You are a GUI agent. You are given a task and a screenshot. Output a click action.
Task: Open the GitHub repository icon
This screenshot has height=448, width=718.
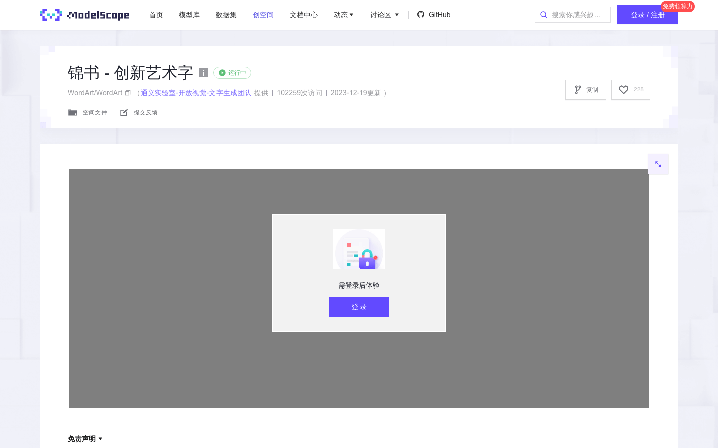coord(421,15)
